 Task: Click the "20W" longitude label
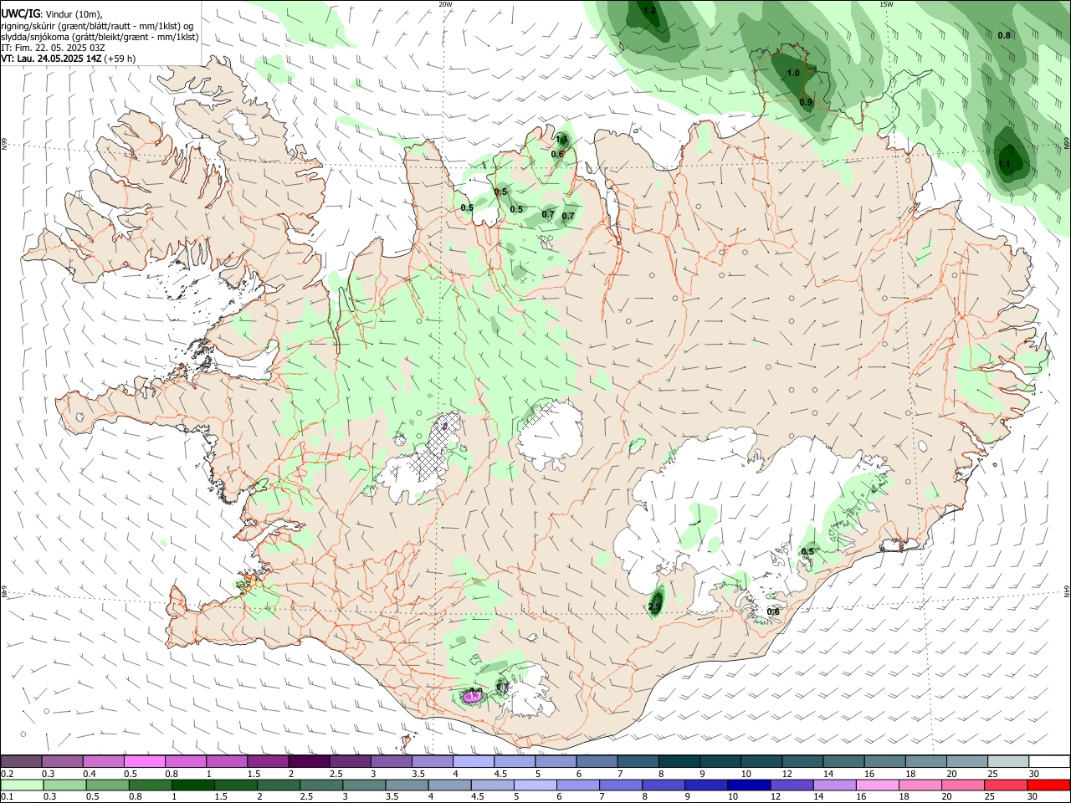[x=445, y=4]
